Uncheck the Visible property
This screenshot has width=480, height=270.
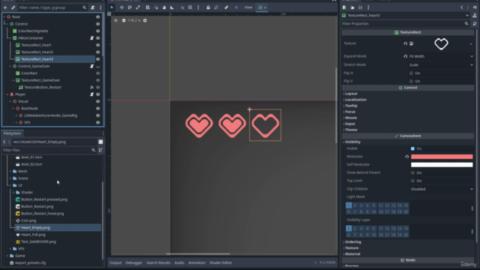click(x=412, y=148)
